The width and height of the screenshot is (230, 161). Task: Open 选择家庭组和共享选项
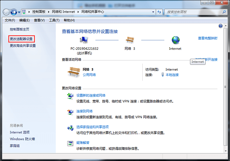pos(92,127)
